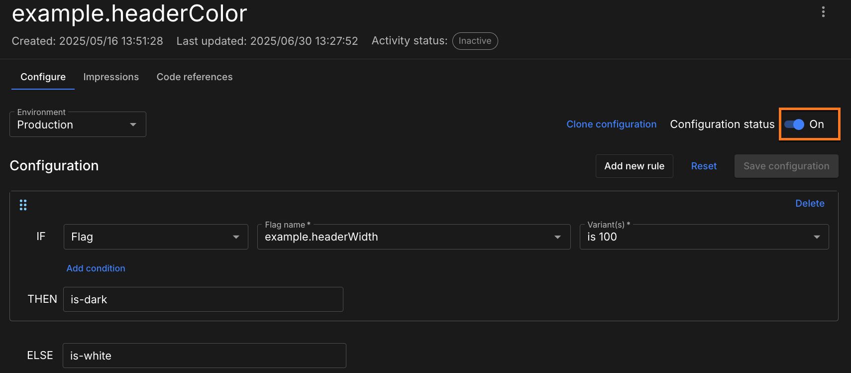
Task: Click the Clone configuration link
Action: tap(611, 124)
